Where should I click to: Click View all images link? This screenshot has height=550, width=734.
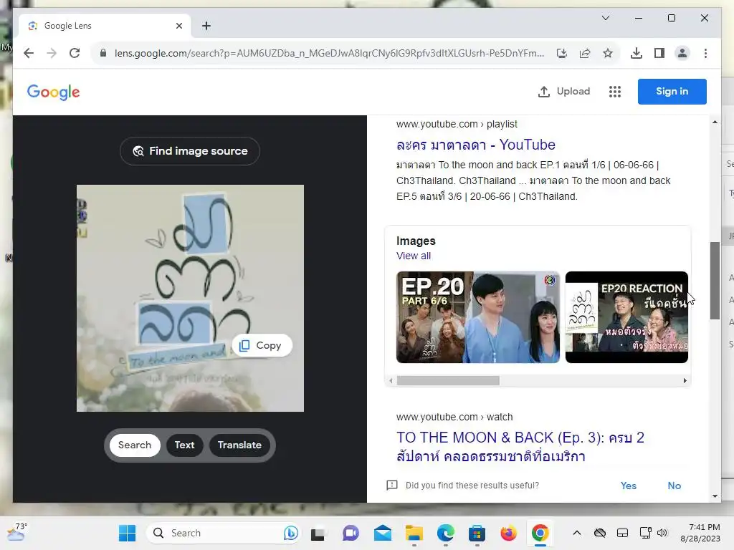tap(414, 256)
